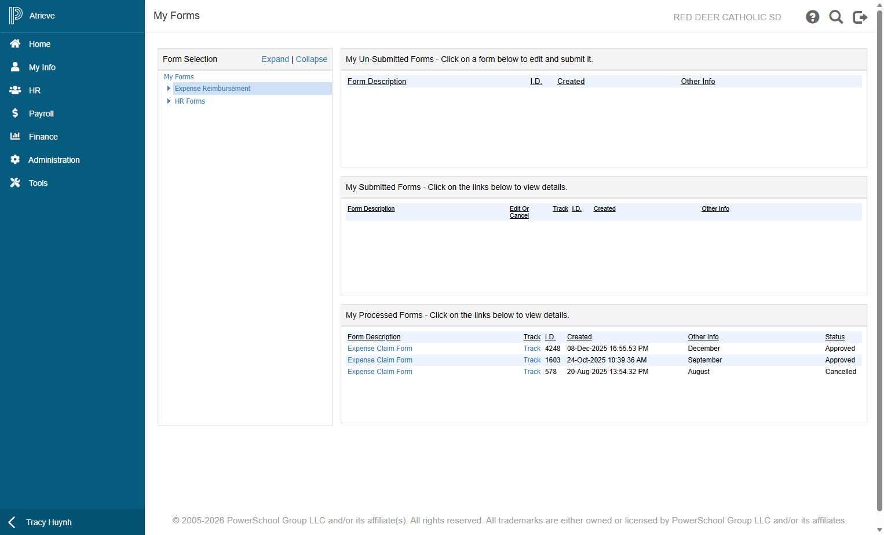Click the Approved status for December form

click(840, 349)
